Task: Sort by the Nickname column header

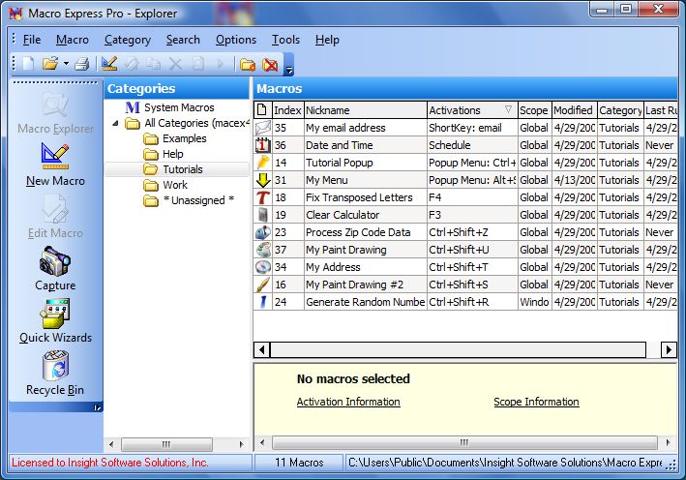Action: pyautogui.click(x=366, y=110)
